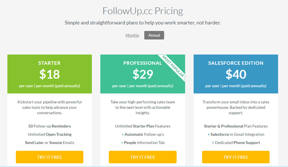
Task: Click the Automatic Follow-up's feature
Action: [x=143, y=134]
